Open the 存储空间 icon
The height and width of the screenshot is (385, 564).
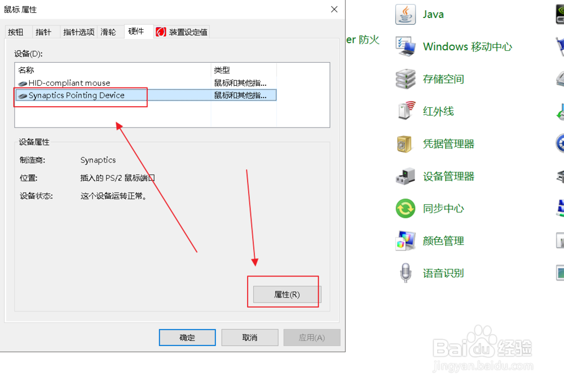pyautogui.click(x=406, y=79)
